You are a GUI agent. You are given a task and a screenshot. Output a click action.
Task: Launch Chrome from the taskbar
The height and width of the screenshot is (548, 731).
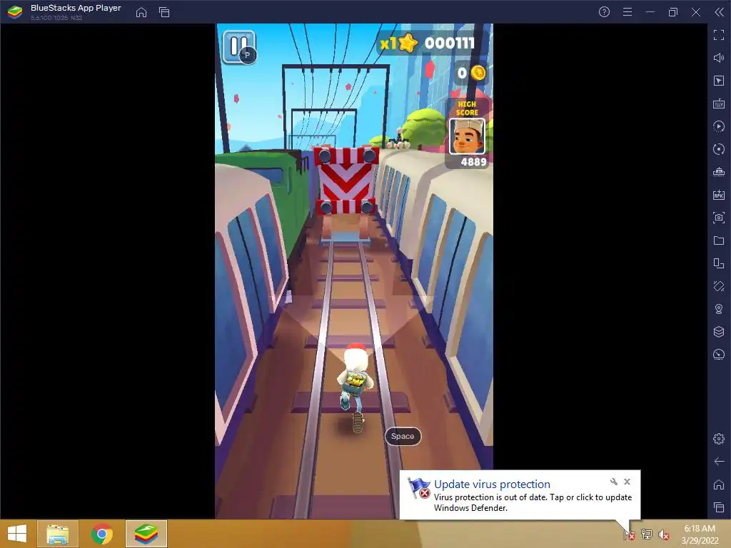101,534
